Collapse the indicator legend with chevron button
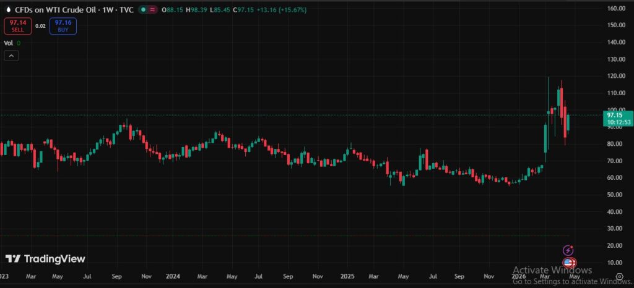This screenshot has width=634, height=288. pos(11,56)
